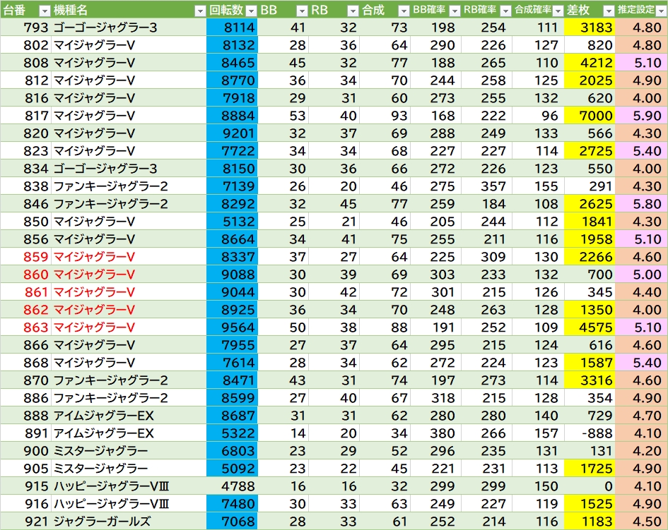
Task: Select rotation count 9201 cell
Action: 232,133
